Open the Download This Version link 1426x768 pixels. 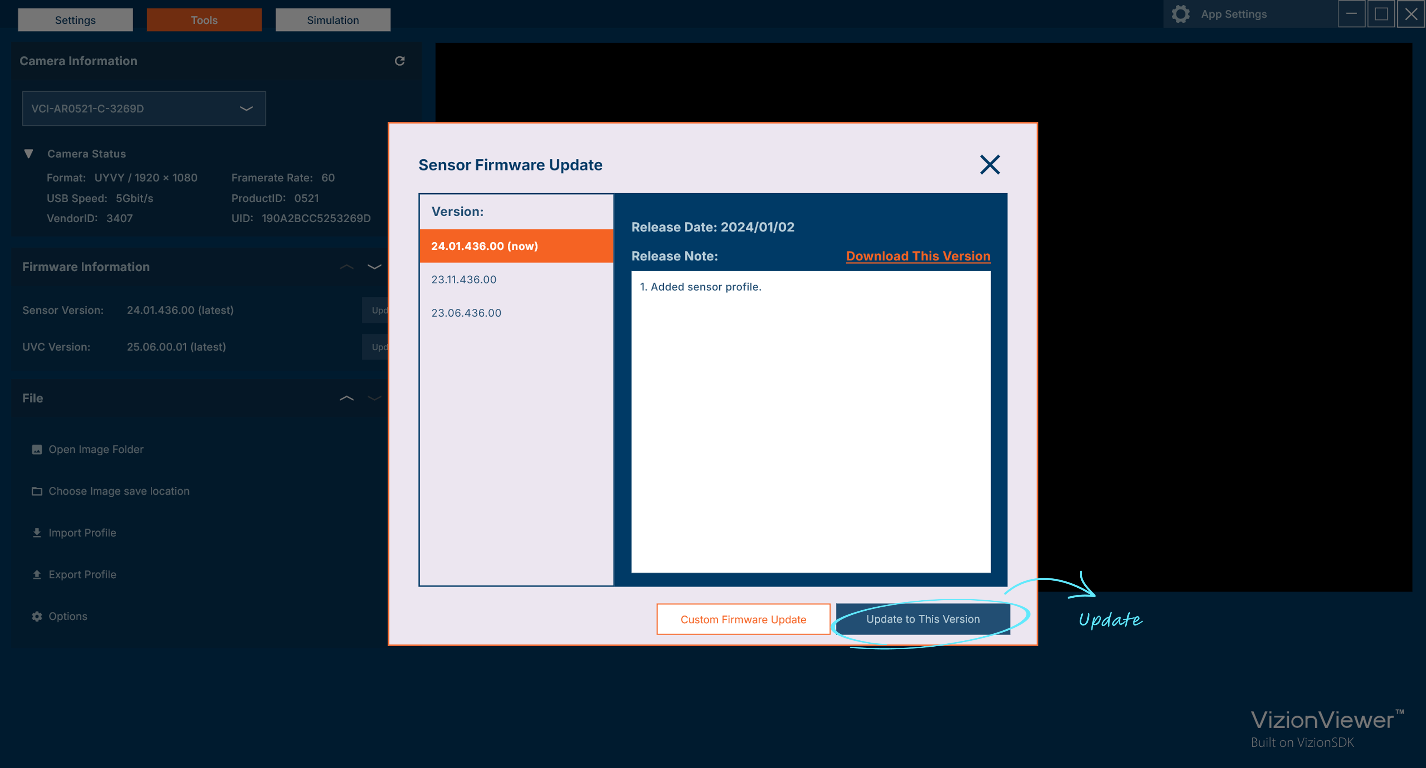click(x=918, y=256)
